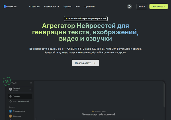Click the Функции section label

pyautogui.click(x=12, y=107)
